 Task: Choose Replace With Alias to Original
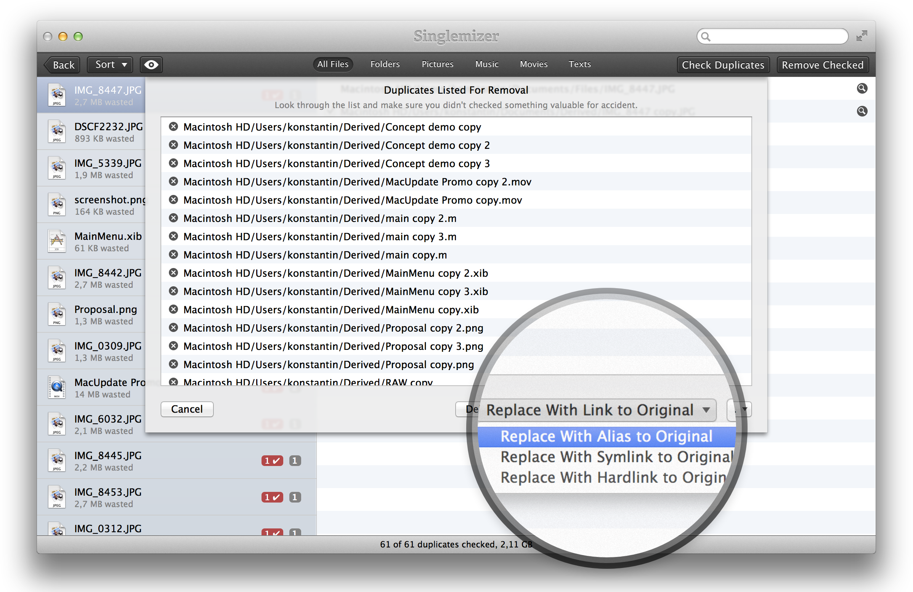pos(607,436)
